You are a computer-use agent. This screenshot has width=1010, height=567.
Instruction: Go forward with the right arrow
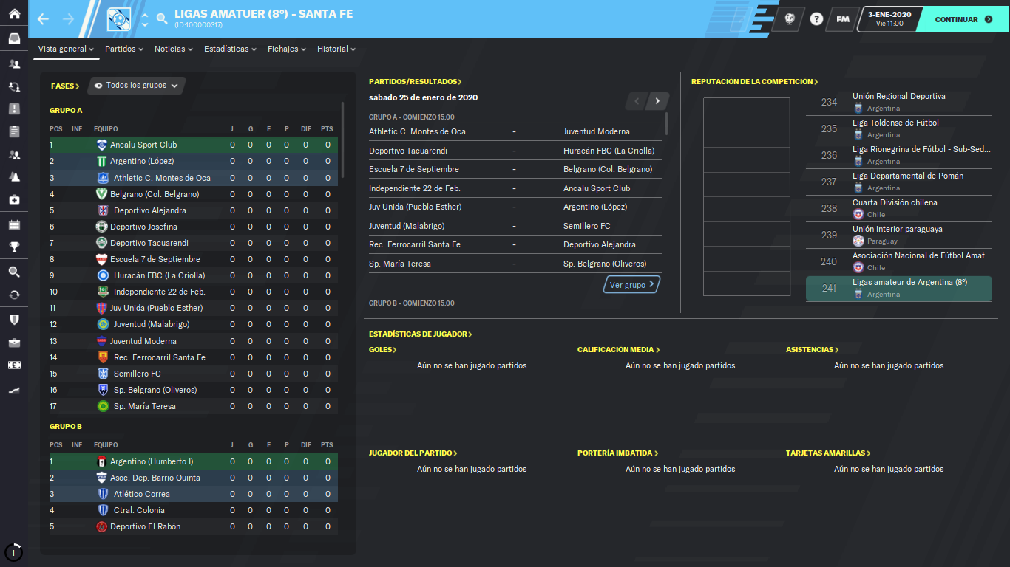[x=69, y=19]
